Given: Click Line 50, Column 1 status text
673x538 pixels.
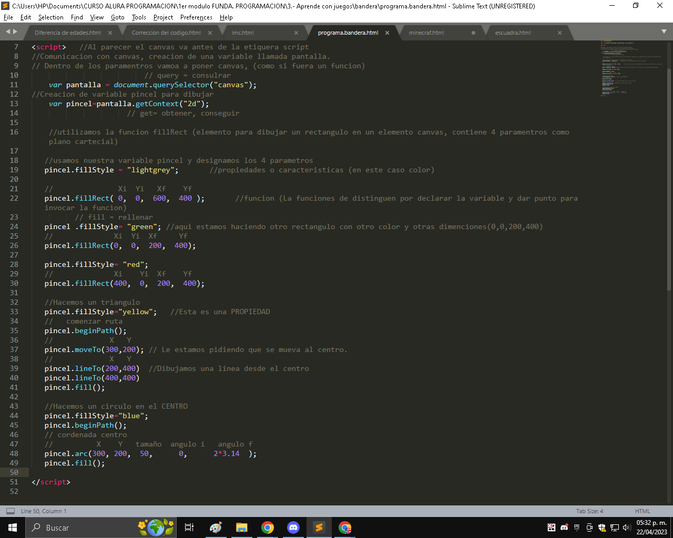Looking at the screenshot, I should pyautogui.click(x=44, y=511).
